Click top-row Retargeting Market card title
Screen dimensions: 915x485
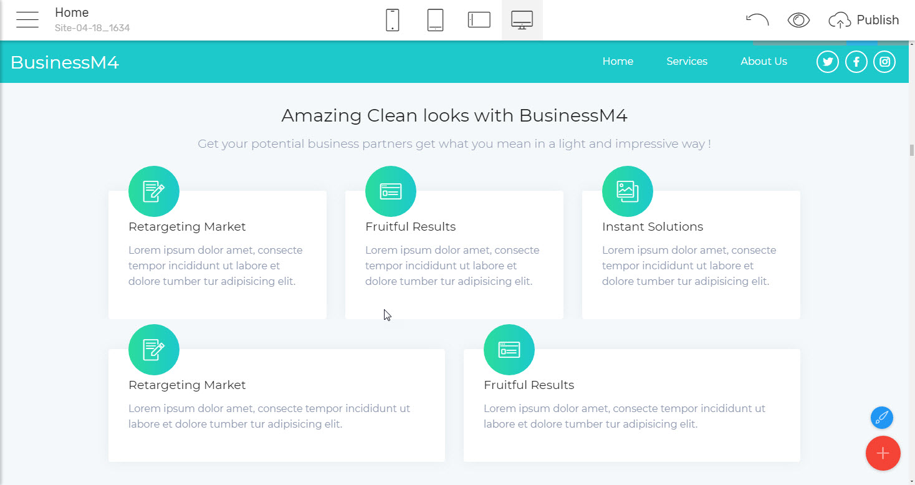pos(187,227)
